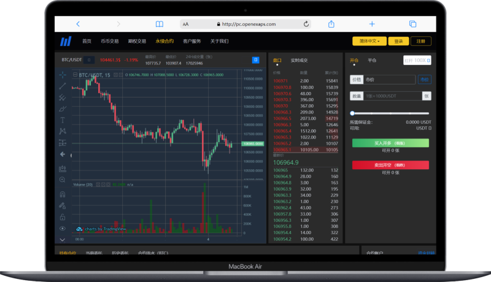Enable magnet mode in chart toolbar
Screen dimensions: 491x282
[x=63, y=194]
